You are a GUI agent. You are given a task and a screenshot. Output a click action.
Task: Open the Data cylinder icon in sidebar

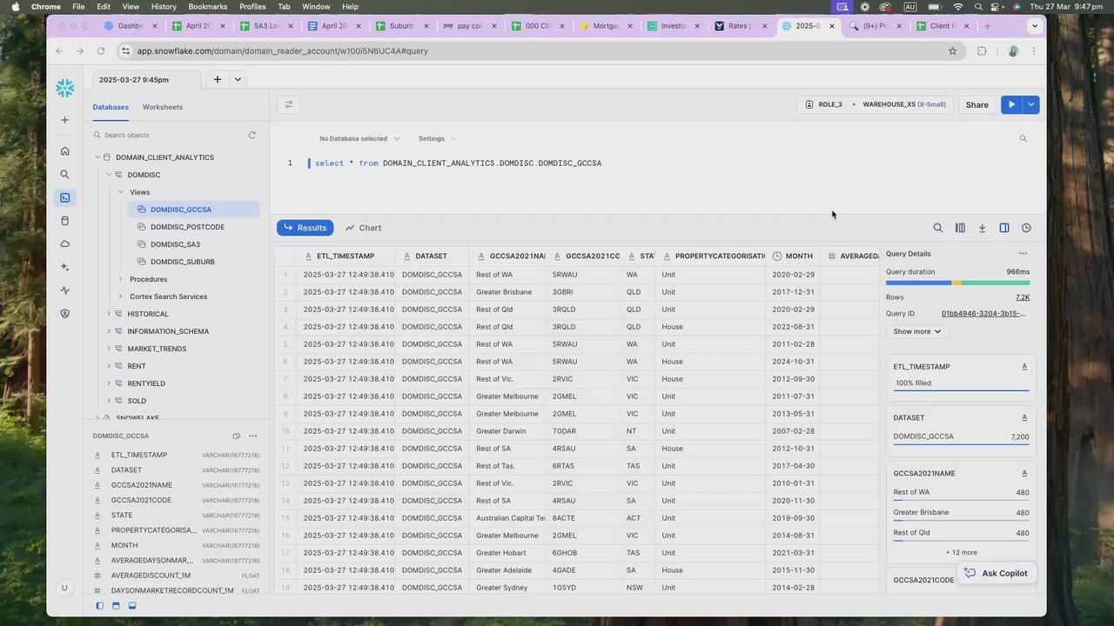pyautogui.click(x=64, y=221)
